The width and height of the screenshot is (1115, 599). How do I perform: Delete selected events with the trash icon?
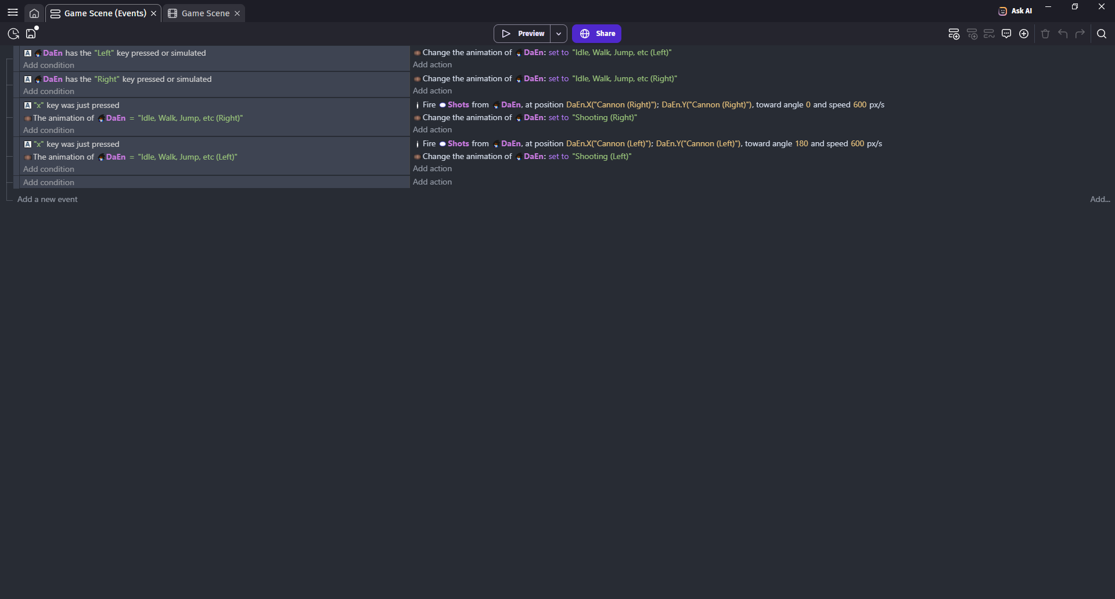pyautogui.click(x=1045, y=34)
